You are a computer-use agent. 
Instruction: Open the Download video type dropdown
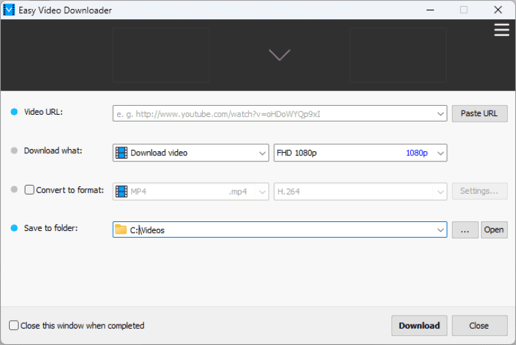[262, 153]
